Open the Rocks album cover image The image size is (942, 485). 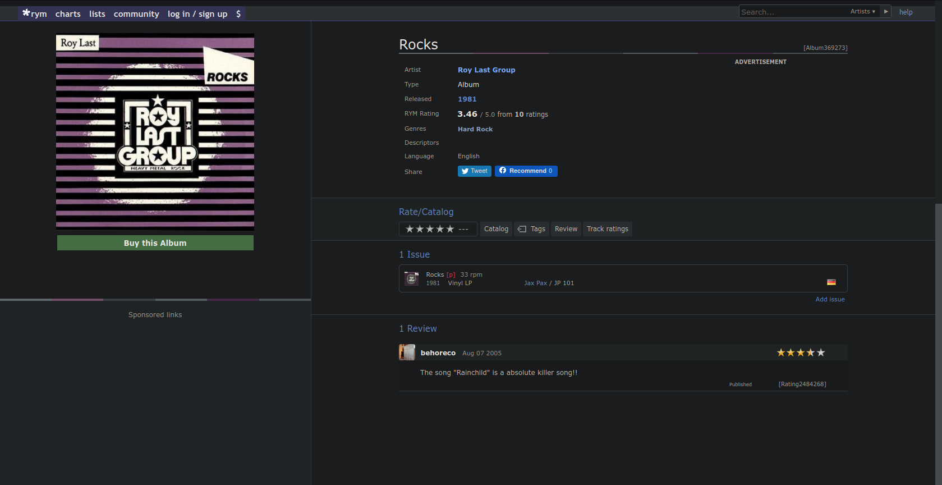point(155,132)
